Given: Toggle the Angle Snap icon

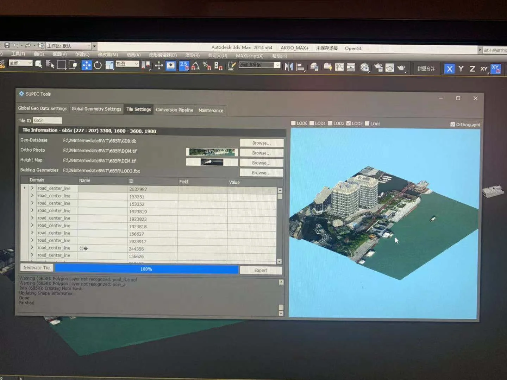Looking at the screenshot, I should click(x=196, y=66).
